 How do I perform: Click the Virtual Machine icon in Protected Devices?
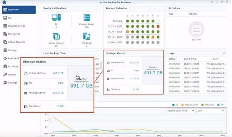[56, 36]
